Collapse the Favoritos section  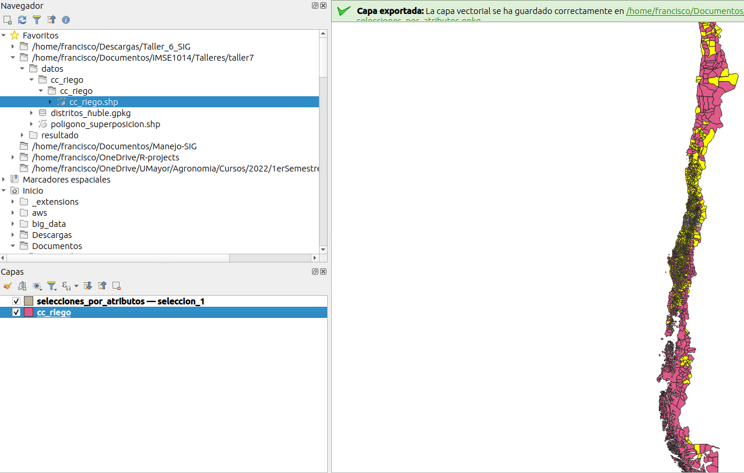pyautogui.click(x=4, y=36)
